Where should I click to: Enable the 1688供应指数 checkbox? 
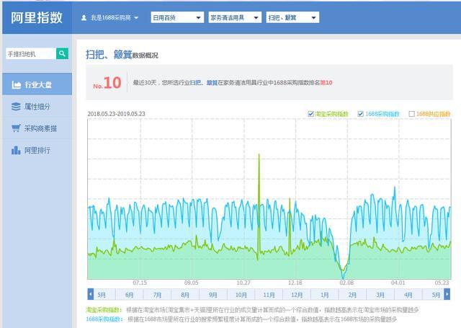click(411, 114)
